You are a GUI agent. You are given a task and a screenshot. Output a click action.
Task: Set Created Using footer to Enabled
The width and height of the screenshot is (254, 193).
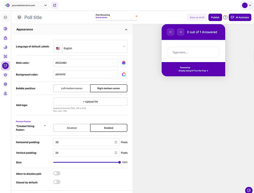[x=109, y=128]
